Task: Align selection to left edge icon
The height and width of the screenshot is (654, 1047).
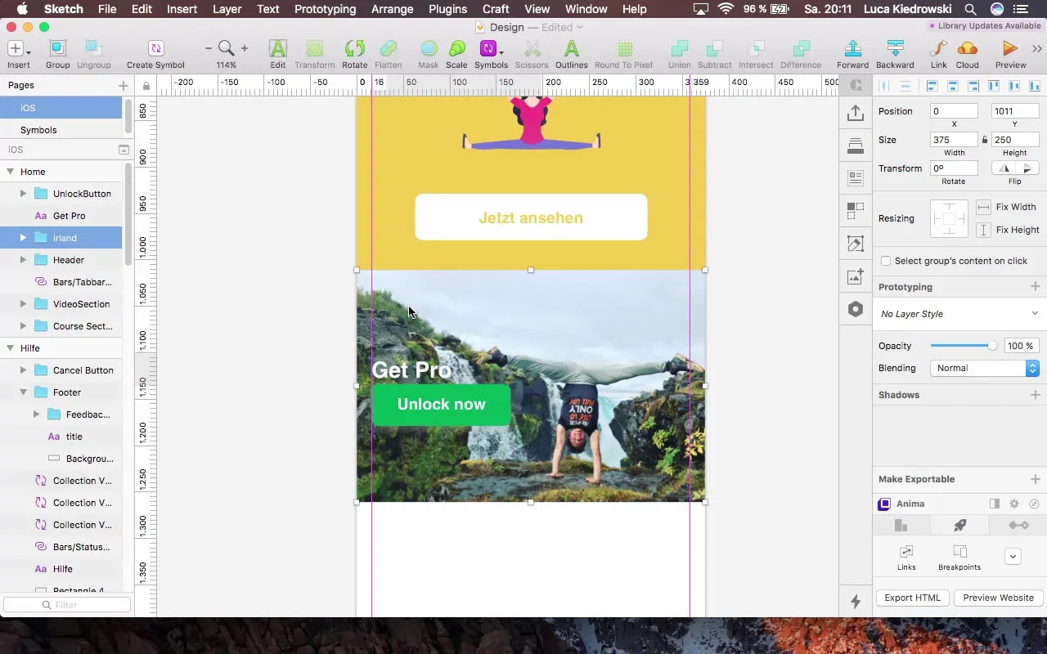Action: coord(932,86)
